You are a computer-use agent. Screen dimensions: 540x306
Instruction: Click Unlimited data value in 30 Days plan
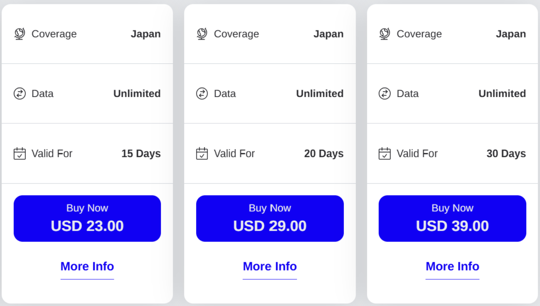(502, 93)
